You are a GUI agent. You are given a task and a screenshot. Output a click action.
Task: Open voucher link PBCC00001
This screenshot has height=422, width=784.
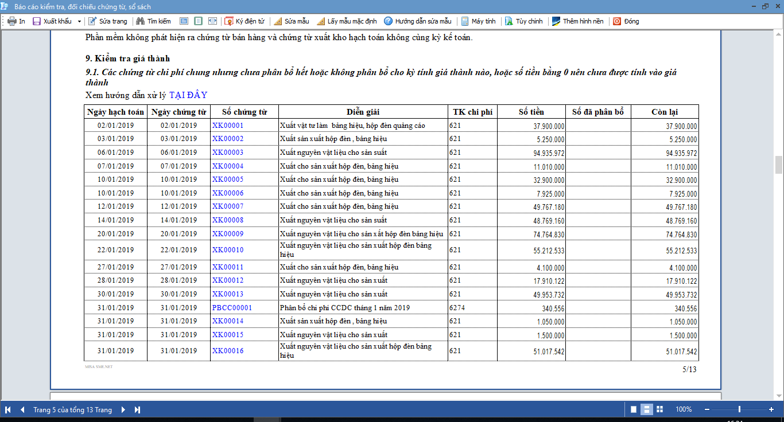coord(232,308)
